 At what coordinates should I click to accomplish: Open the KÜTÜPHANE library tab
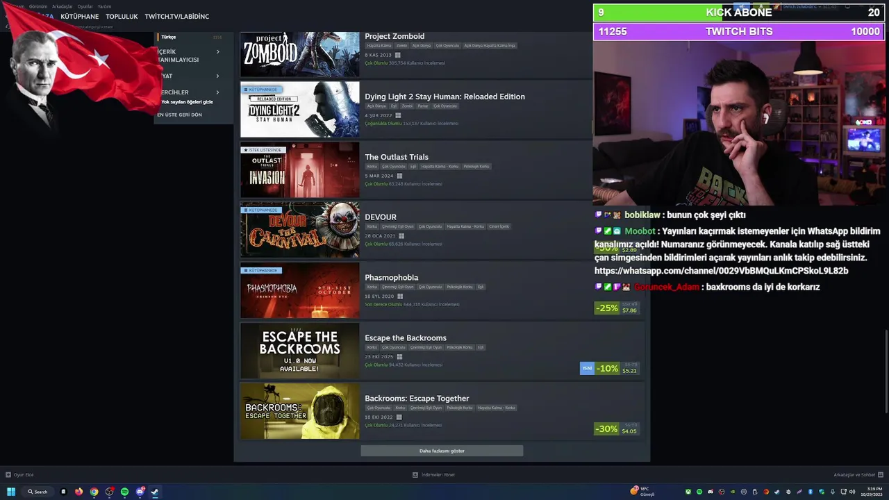tap(80, 16)
